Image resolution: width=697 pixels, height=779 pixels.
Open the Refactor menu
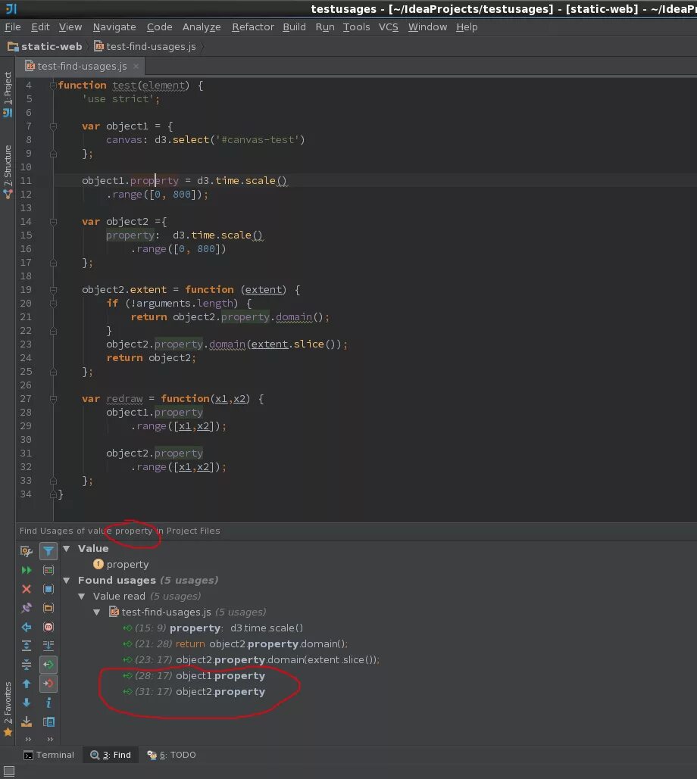(252, 26)
